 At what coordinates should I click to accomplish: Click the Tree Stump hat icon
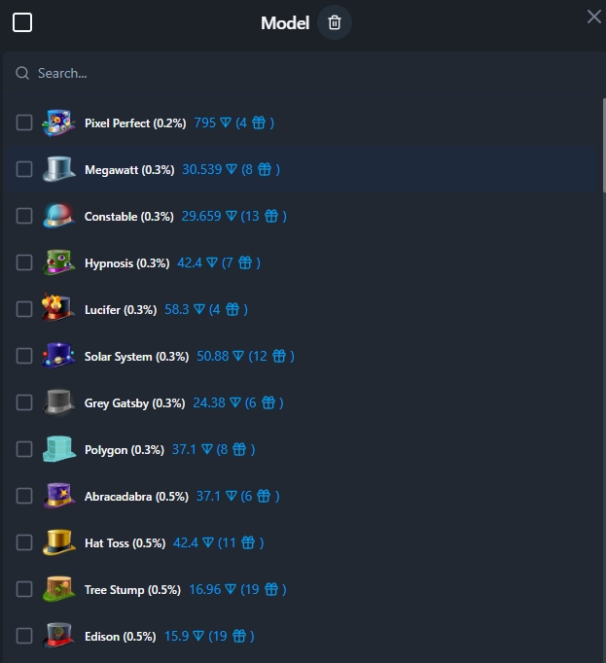point(58,589)
